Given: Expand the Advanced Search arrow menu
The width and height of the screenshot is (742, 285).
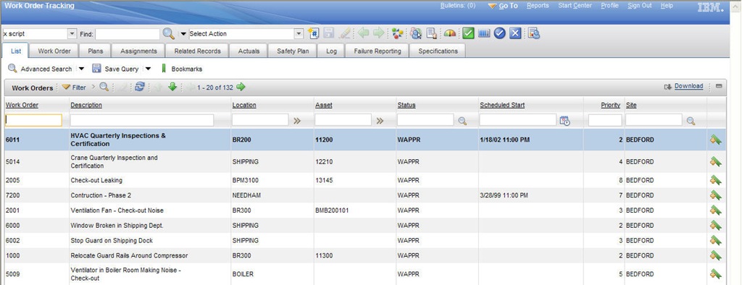Looking at the screenshot, I should coord(81,69).
